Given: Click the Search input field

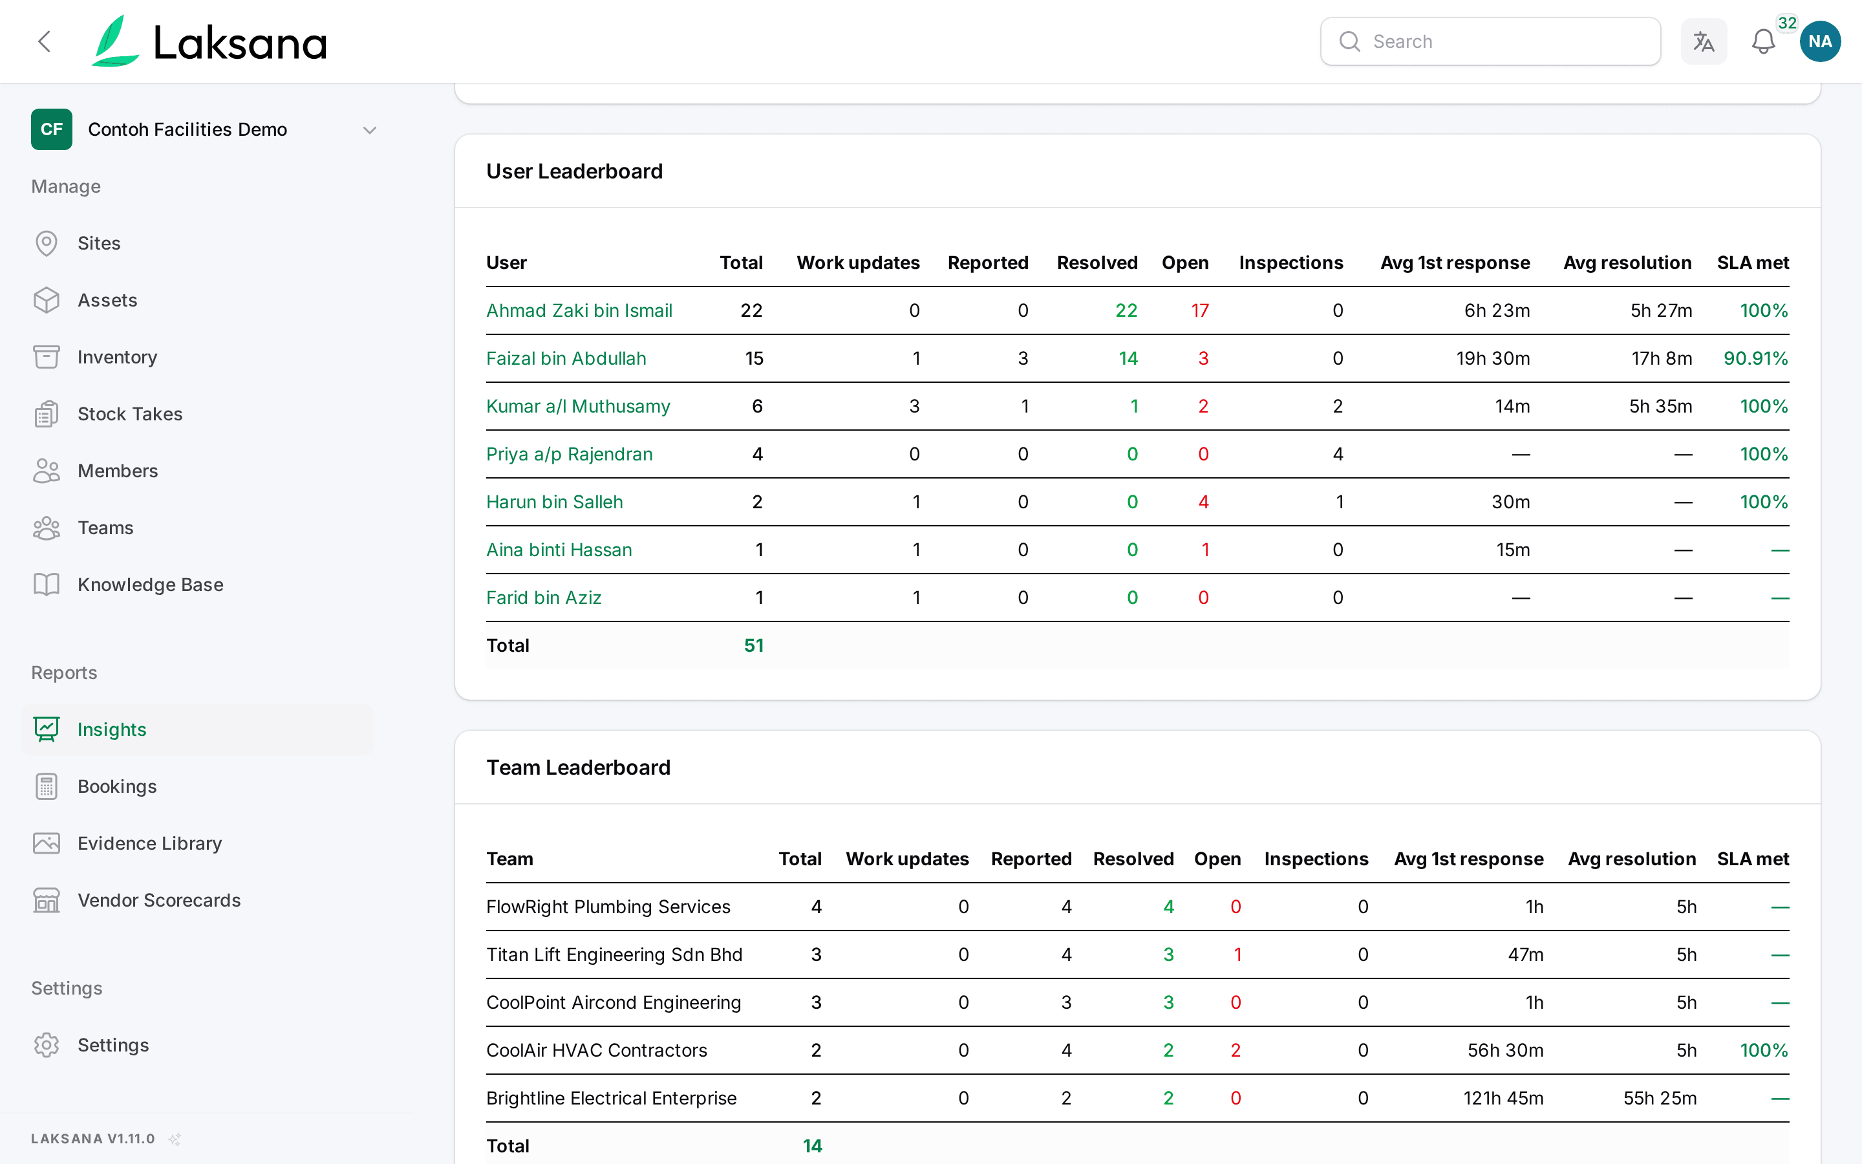Looking at the screenshot, I should click(1490, 41).
